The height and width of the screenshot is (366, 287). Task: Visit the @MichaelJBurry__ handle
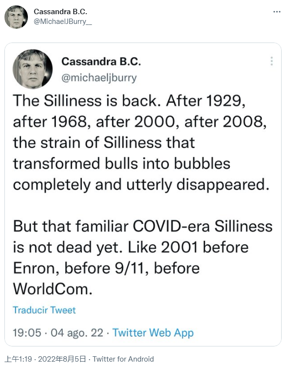[63, 22]
